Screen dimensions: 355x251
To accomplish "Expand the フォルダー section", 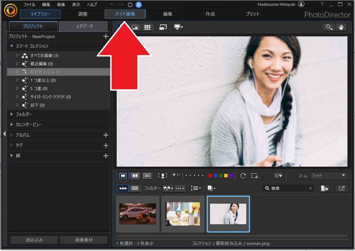I will [12, 114].
